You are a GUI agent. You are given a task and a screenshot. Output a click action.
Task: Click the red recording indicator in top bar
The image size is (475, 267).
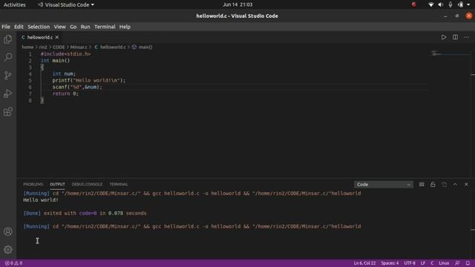(x=413, y=4)
